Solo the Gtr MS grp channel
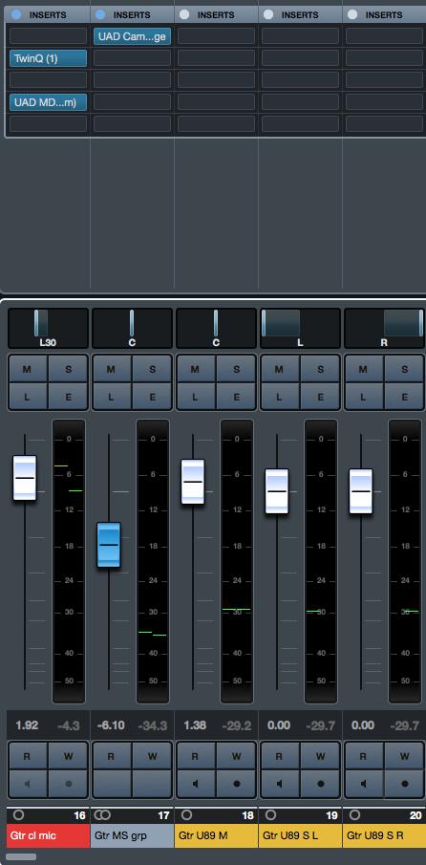Screen dimensions: 426x865 pos(152,369)
